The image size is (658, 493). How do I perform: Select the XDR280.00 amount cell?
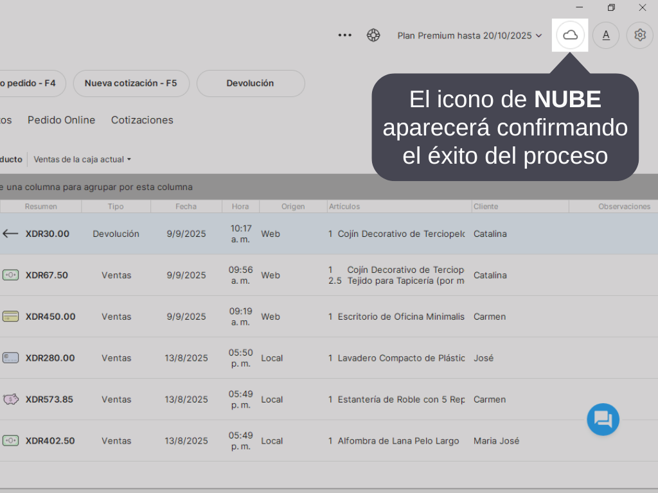coord(50,358)
